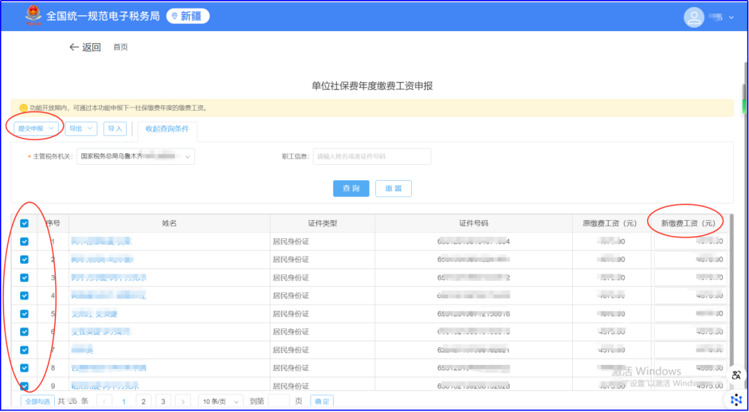The width and height of the screenshot is (749, 412).
Task: Open the blue floating assistant icon
Action: point(737,400)
